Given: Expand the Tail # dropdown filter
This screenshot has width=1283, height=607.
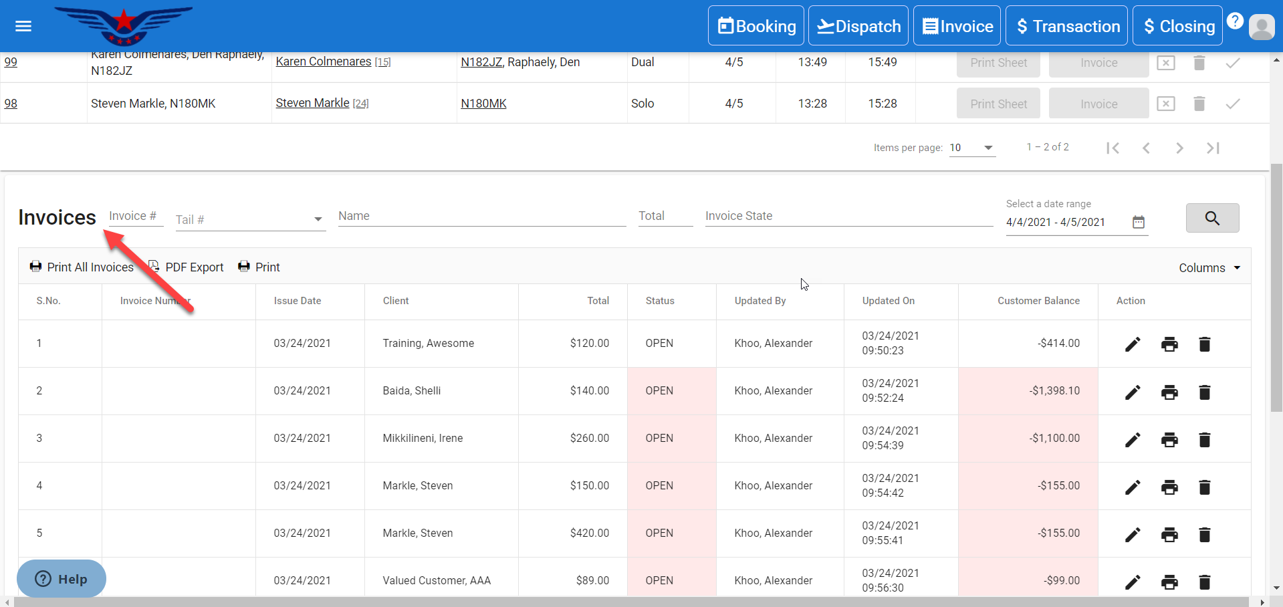Looking at the screenshot, I should click(318, 219).
